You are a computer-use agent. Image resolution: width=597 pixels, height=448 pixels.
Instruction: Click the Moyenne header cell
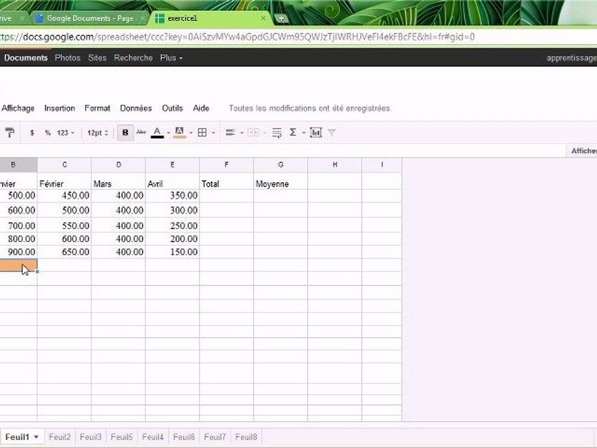280,181
